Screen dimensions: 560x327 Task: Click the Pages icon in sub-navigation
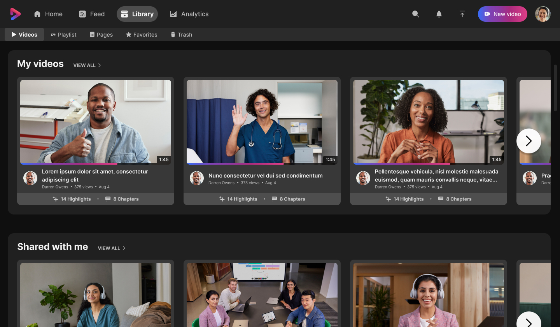[x=92, y=35]
